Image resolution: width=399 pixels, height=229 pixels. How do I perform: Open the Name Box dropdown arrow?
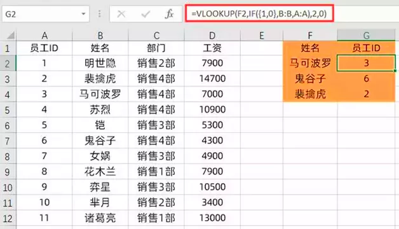[x=83, y=14]
